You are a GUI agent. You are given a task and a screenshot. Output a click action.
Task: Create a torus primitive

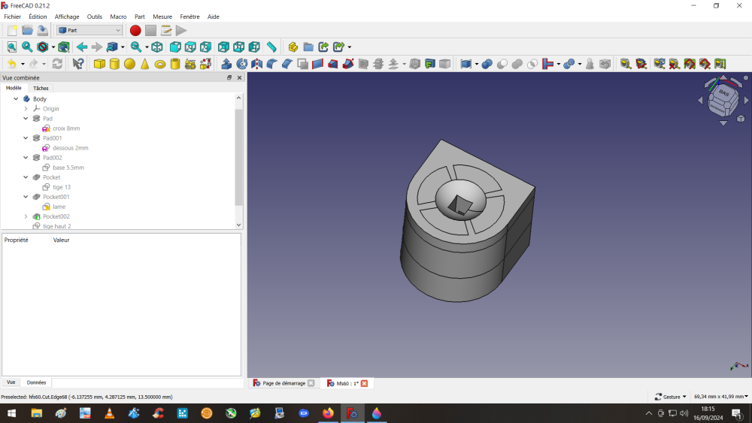(160, 64)
